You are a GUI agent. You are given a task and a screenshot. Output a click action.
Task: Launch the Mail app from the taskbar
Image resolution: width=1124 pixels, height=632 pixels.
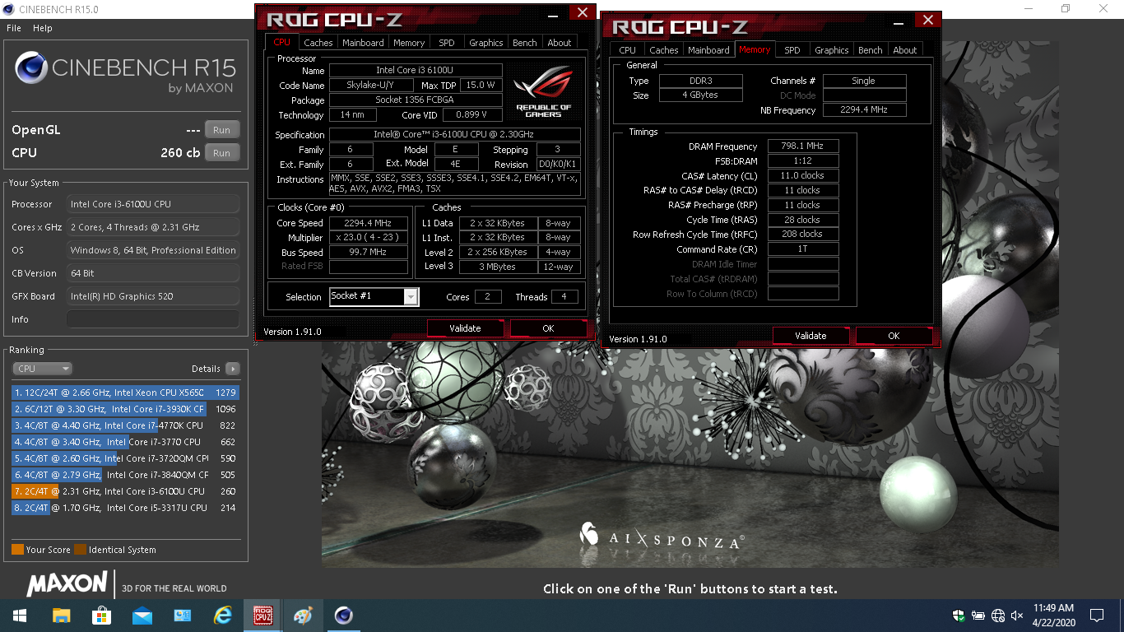pos(142,616)
